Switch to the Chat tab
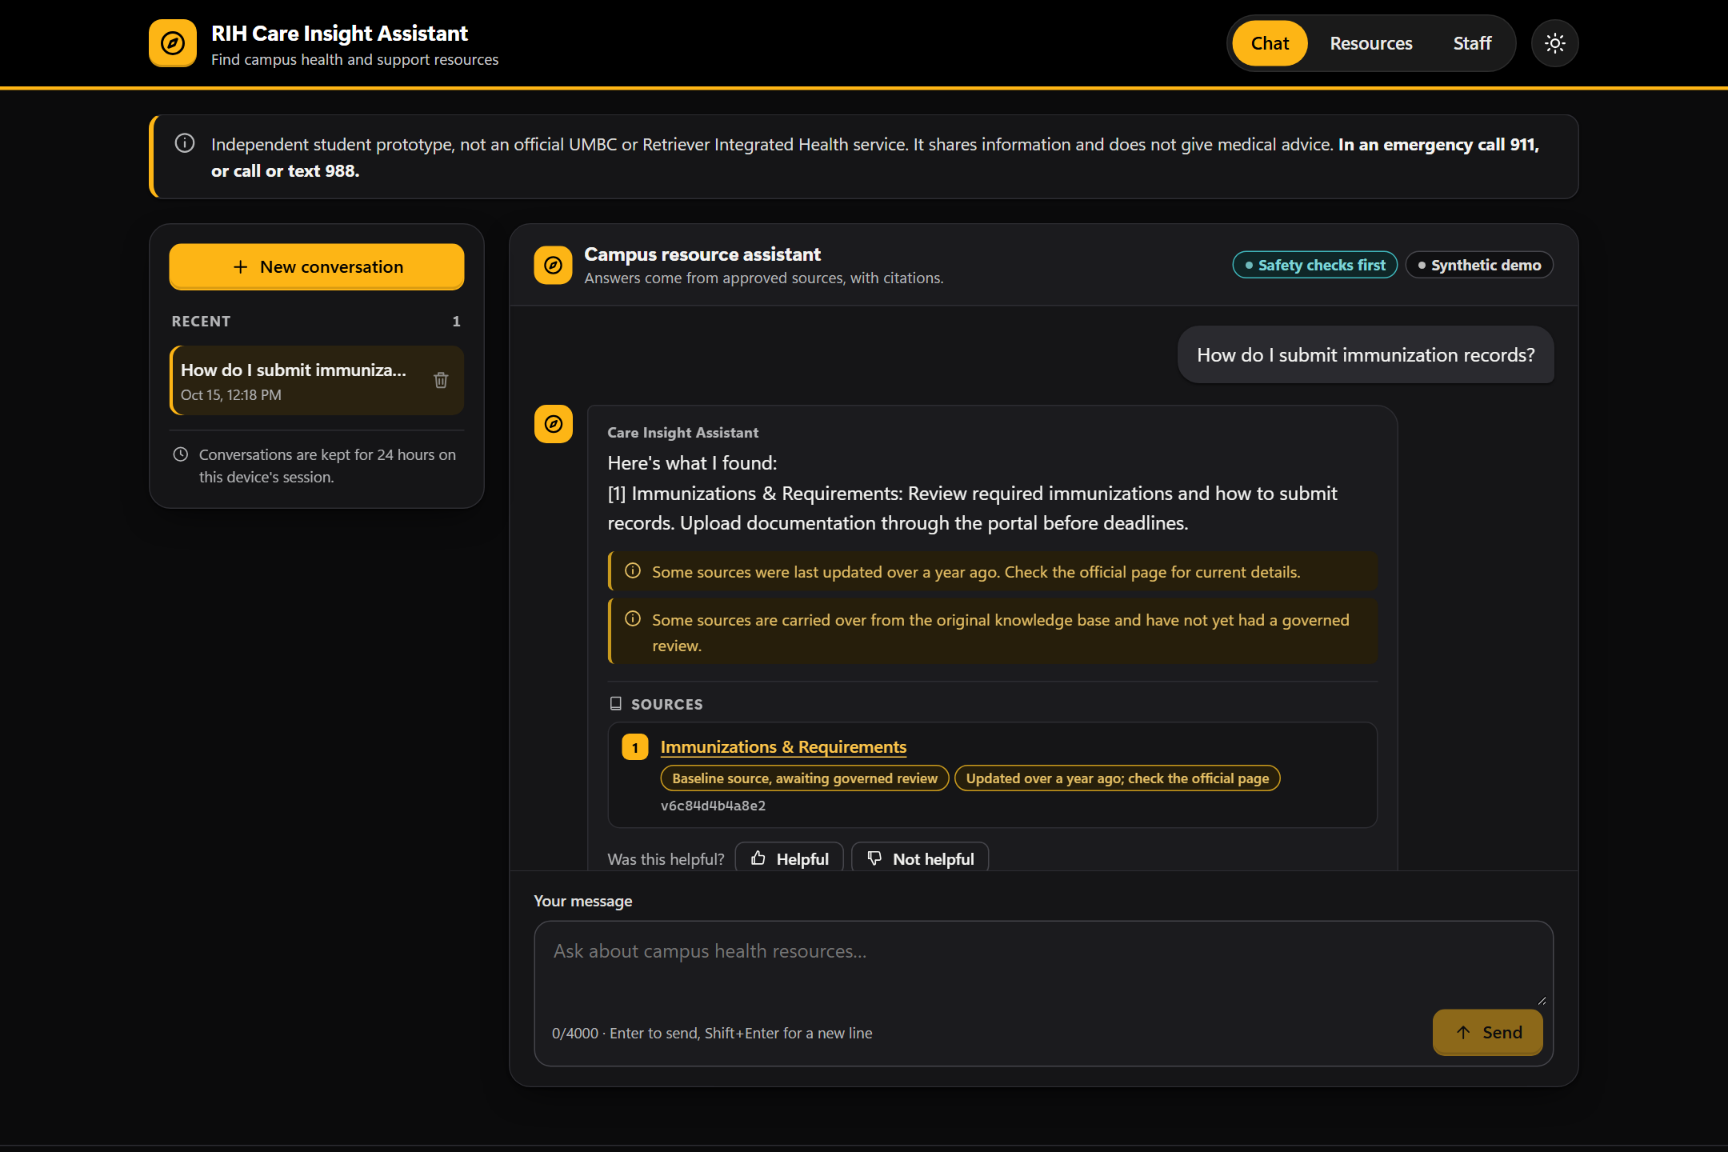Image resolution: width=1728 pixels, height=1152 pixels. click(1270, 43)
